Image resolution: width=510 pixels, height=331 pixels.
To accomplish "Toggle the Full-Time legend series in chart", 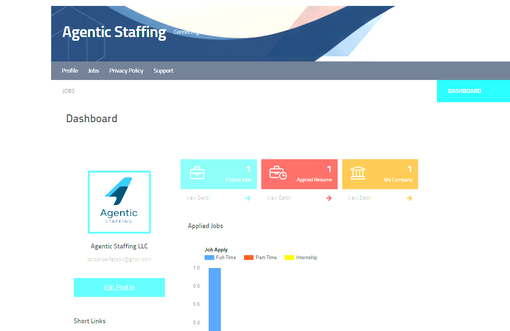I will [221, 258].
